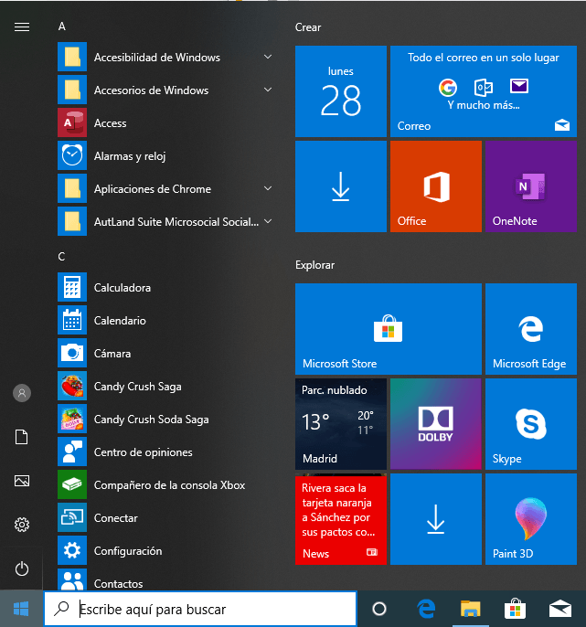Start Candy Crush Saga

coord(166,387)
